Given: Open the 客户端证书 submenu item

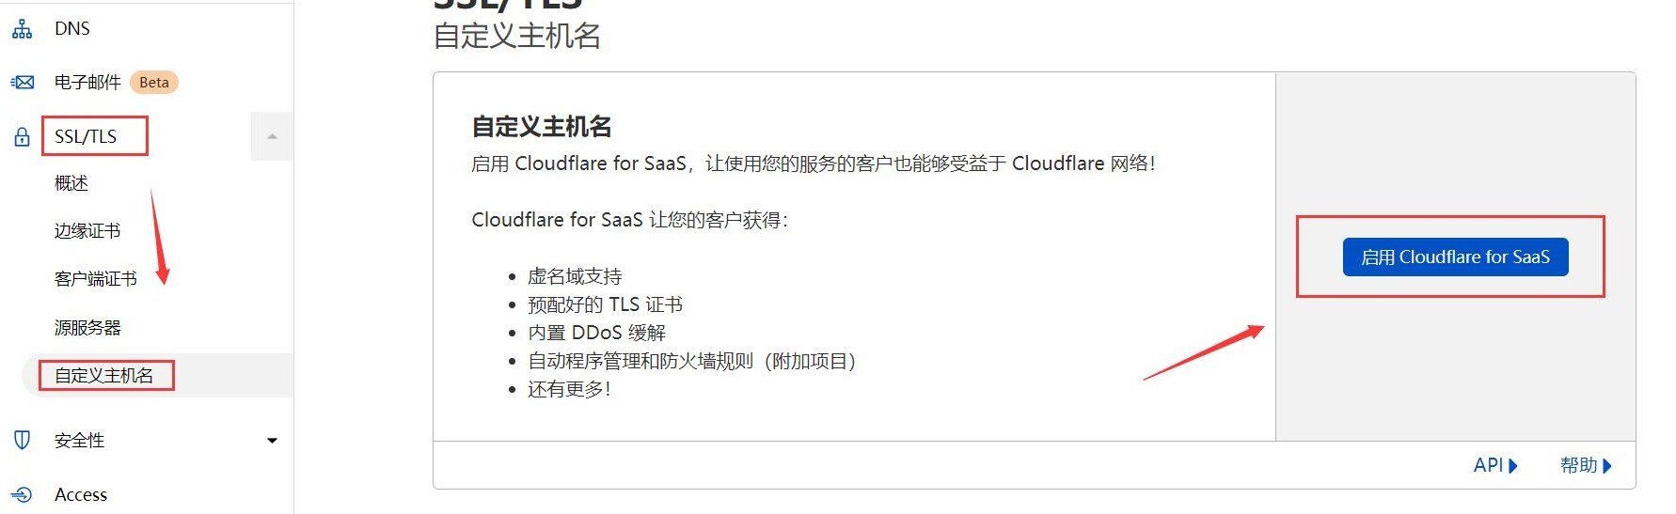Looking at the screenshot, I should [x=96, y=279].
